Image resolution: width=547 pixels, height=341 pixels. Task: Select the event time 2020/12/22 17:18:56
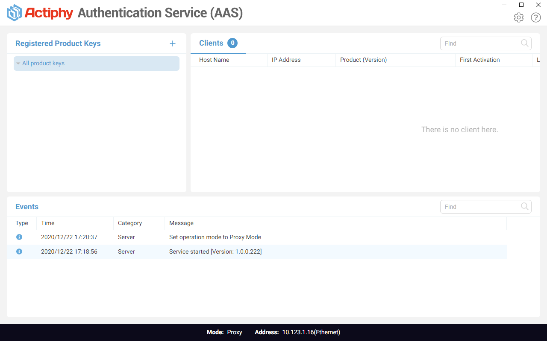point(69,251)
